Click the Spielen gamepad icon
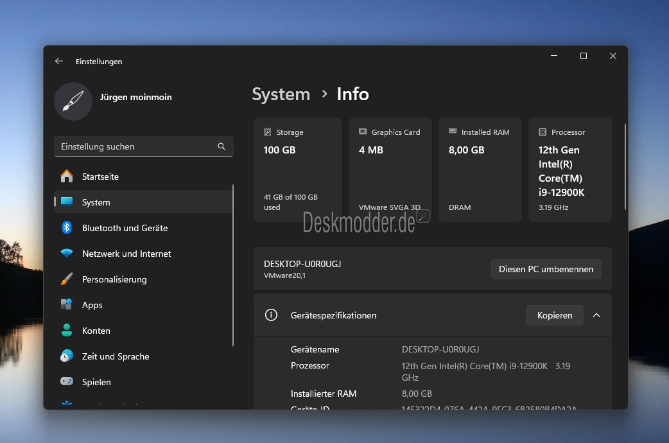Viewport: 669px width, 443px height. [x=67, y=381]
